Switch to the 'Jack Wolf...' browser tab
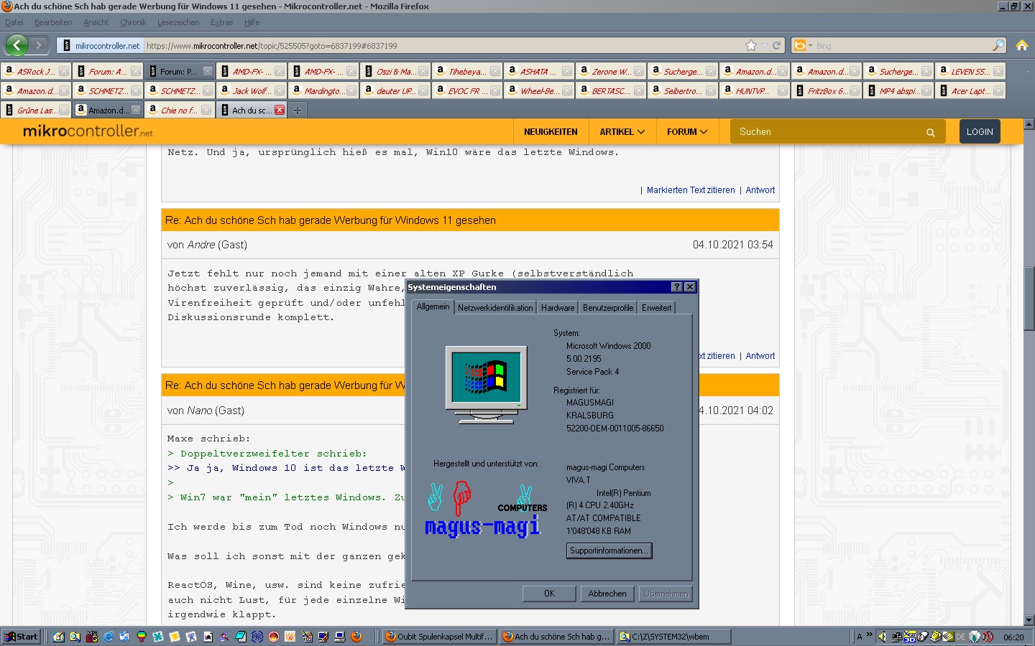1035x646 pixels. click(251, 90)
